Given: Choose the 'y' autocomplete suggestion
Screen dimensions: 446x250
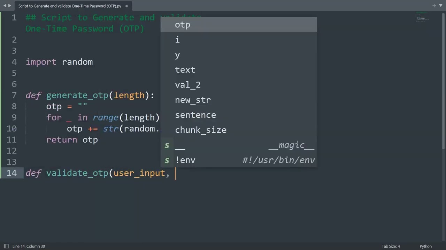Looking at the screenshot, I should (x=238, y=55).
